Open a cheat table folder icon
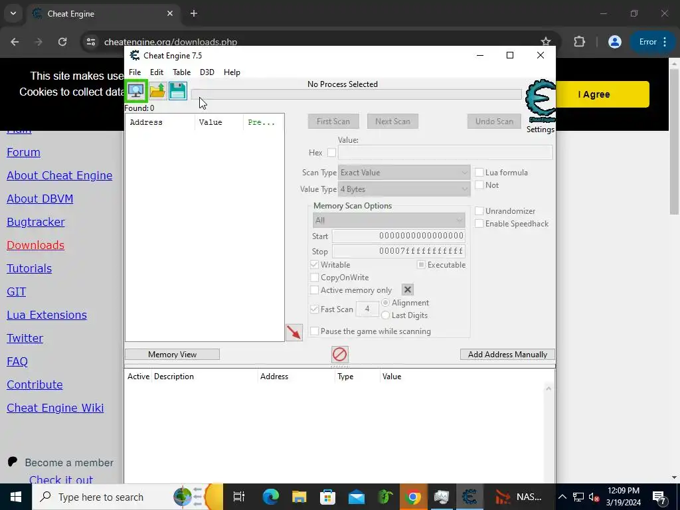The image size is (680, 510). coord(157,91)
